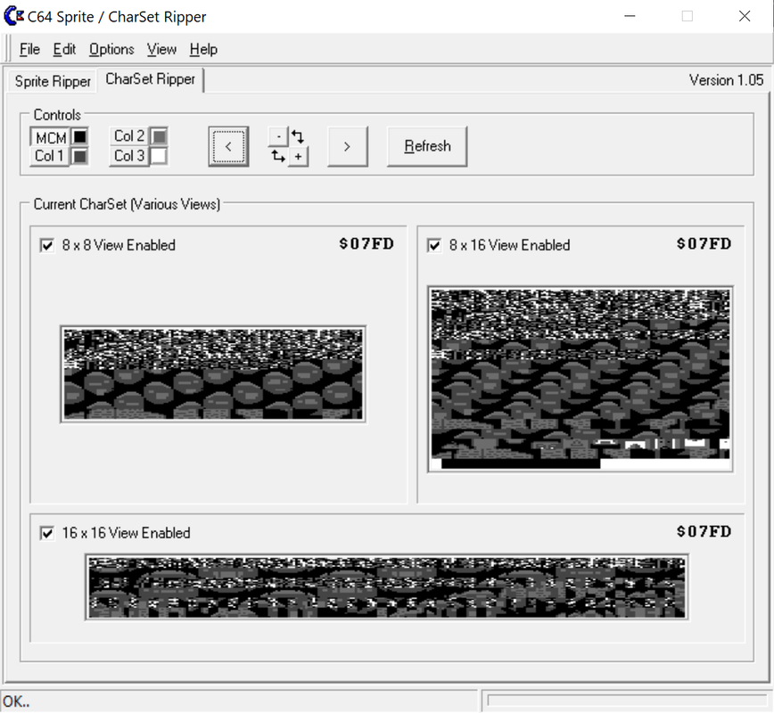Switch to the Sprite Ripper tab
Viewport: 774px width, 713px height.
click(x=53, y=81)
